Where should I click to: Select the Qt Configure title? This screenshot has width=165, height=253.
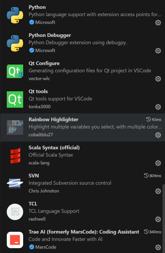[x=44, y=63]
